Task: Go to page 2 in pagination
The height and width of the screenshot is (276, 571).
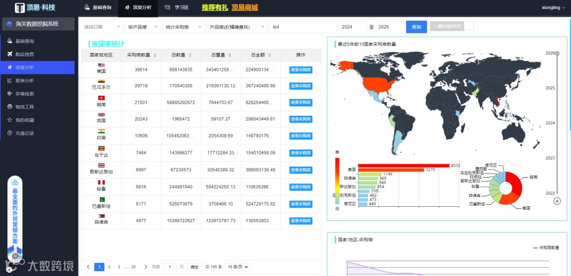Action: point(109,267)
